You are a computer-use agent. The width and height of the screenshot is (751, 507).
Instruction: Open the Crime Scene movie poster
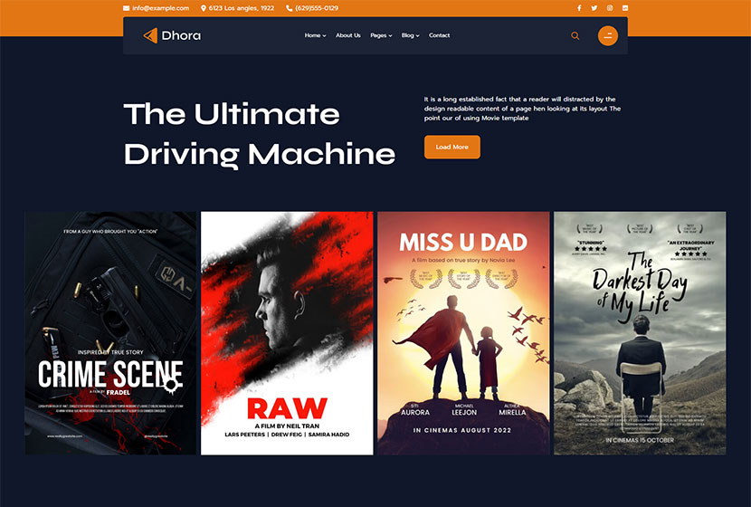pos(110,333)
